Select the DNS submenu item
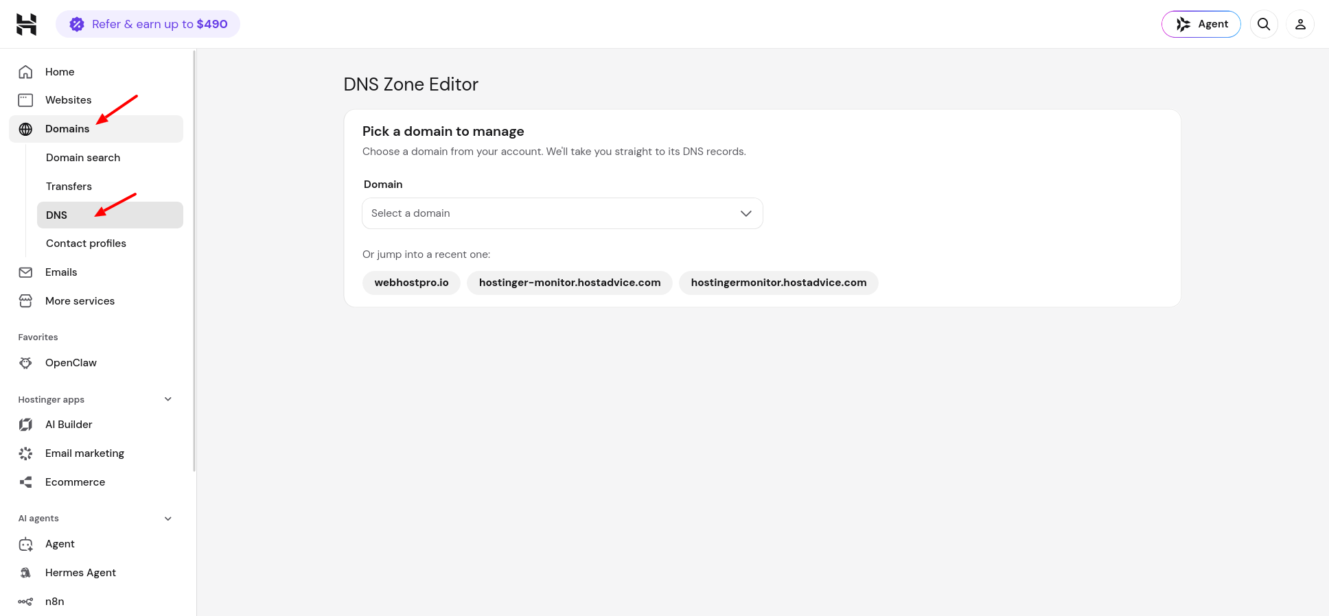 click(110, 215)
